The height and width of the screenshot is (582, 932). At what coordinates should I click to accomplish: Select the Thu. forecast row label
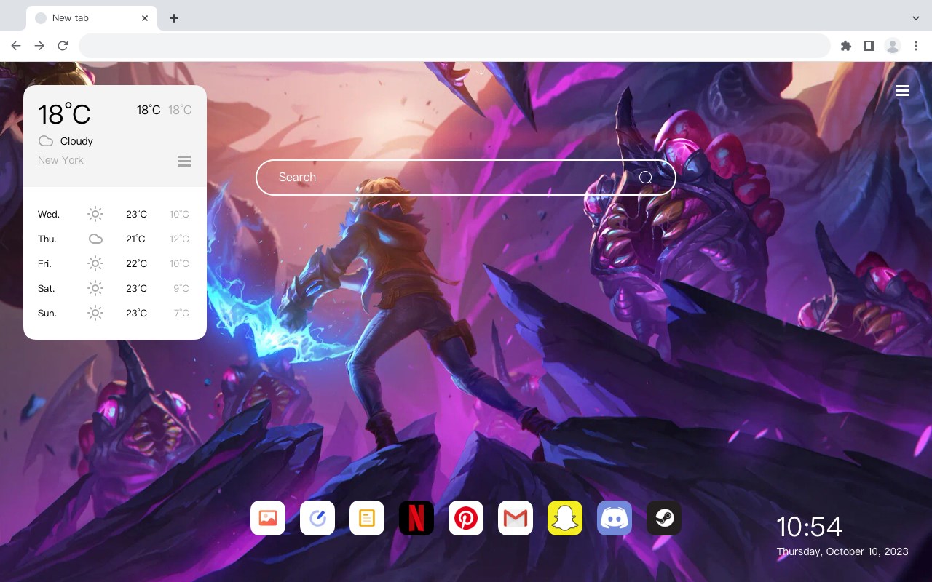click(x=47, y=239)
